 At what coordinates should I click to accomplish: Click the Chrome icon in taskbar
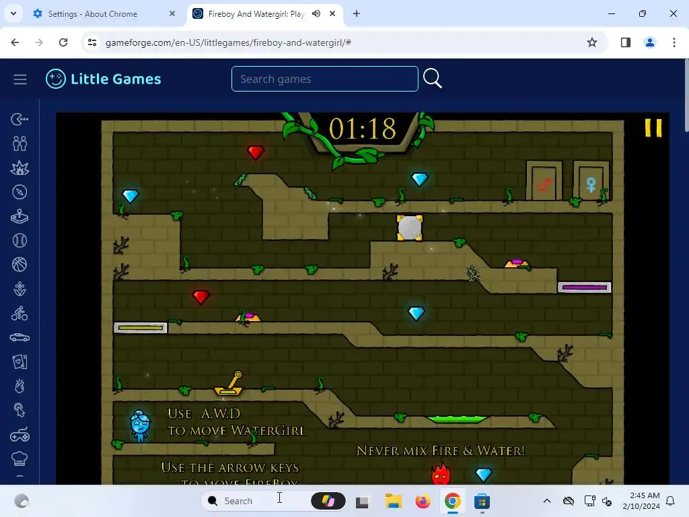[453, 501]
